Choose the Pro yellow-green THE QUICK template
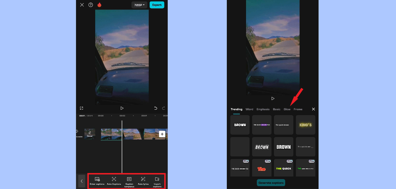The width and height of the screenshot is (396, 189). pyautogui.click(x=284, y=168)
